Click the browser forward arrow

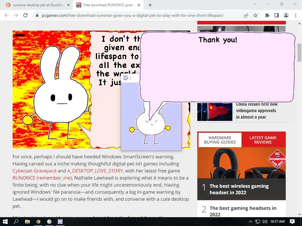[x=16, y=15]
